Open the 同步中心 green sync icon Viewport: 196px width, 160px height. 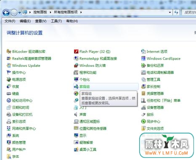[143, 121]
